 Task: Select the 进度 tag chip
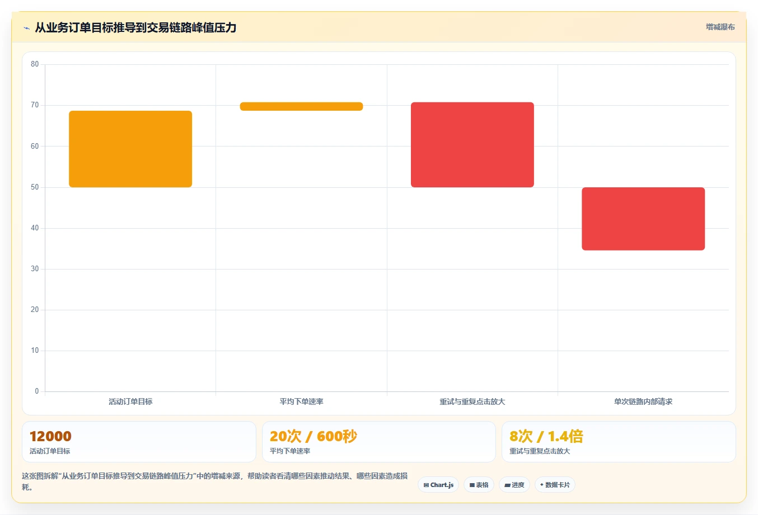coord(514,485)
